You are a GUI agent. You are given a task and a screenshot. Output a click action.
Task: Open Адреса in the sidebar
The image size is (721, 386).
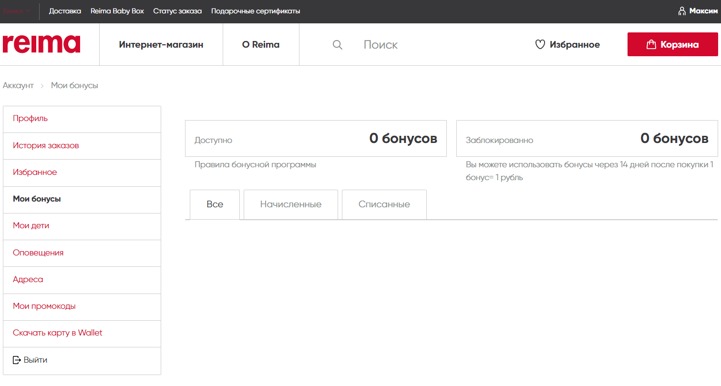tap(82, 280)
